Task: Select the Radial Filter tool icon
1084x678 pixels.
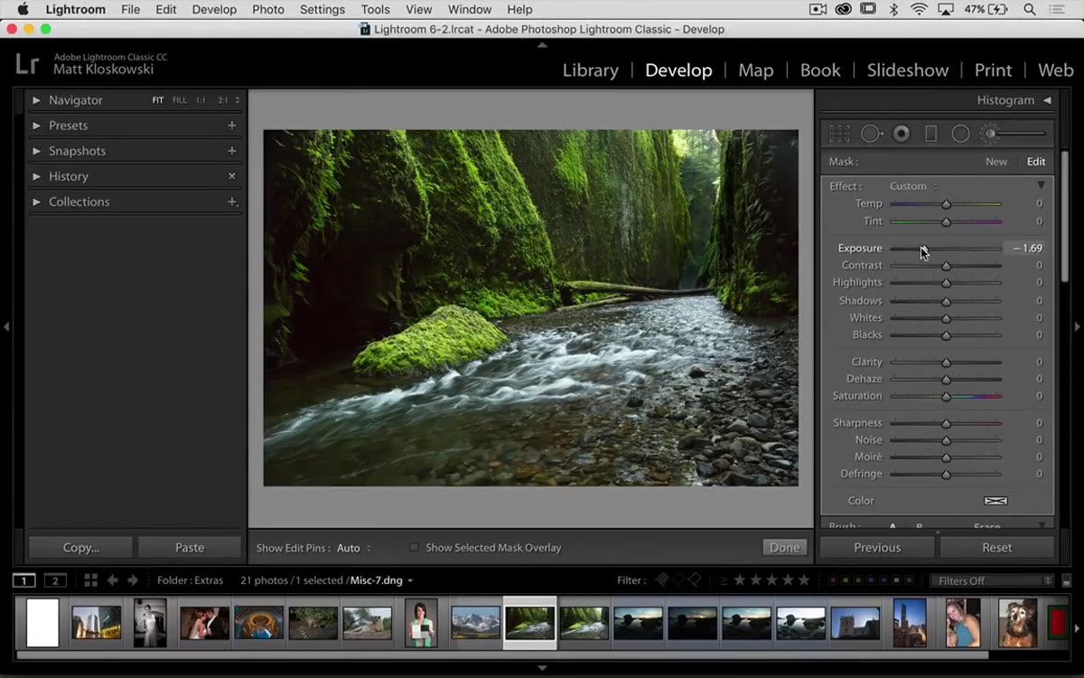Action: [960, 134]
